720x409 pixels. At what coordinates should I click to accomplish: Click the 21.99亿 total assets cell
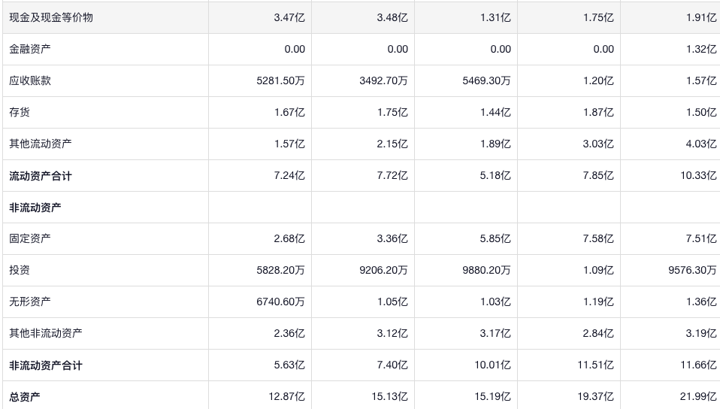click(x=700, y=396)
